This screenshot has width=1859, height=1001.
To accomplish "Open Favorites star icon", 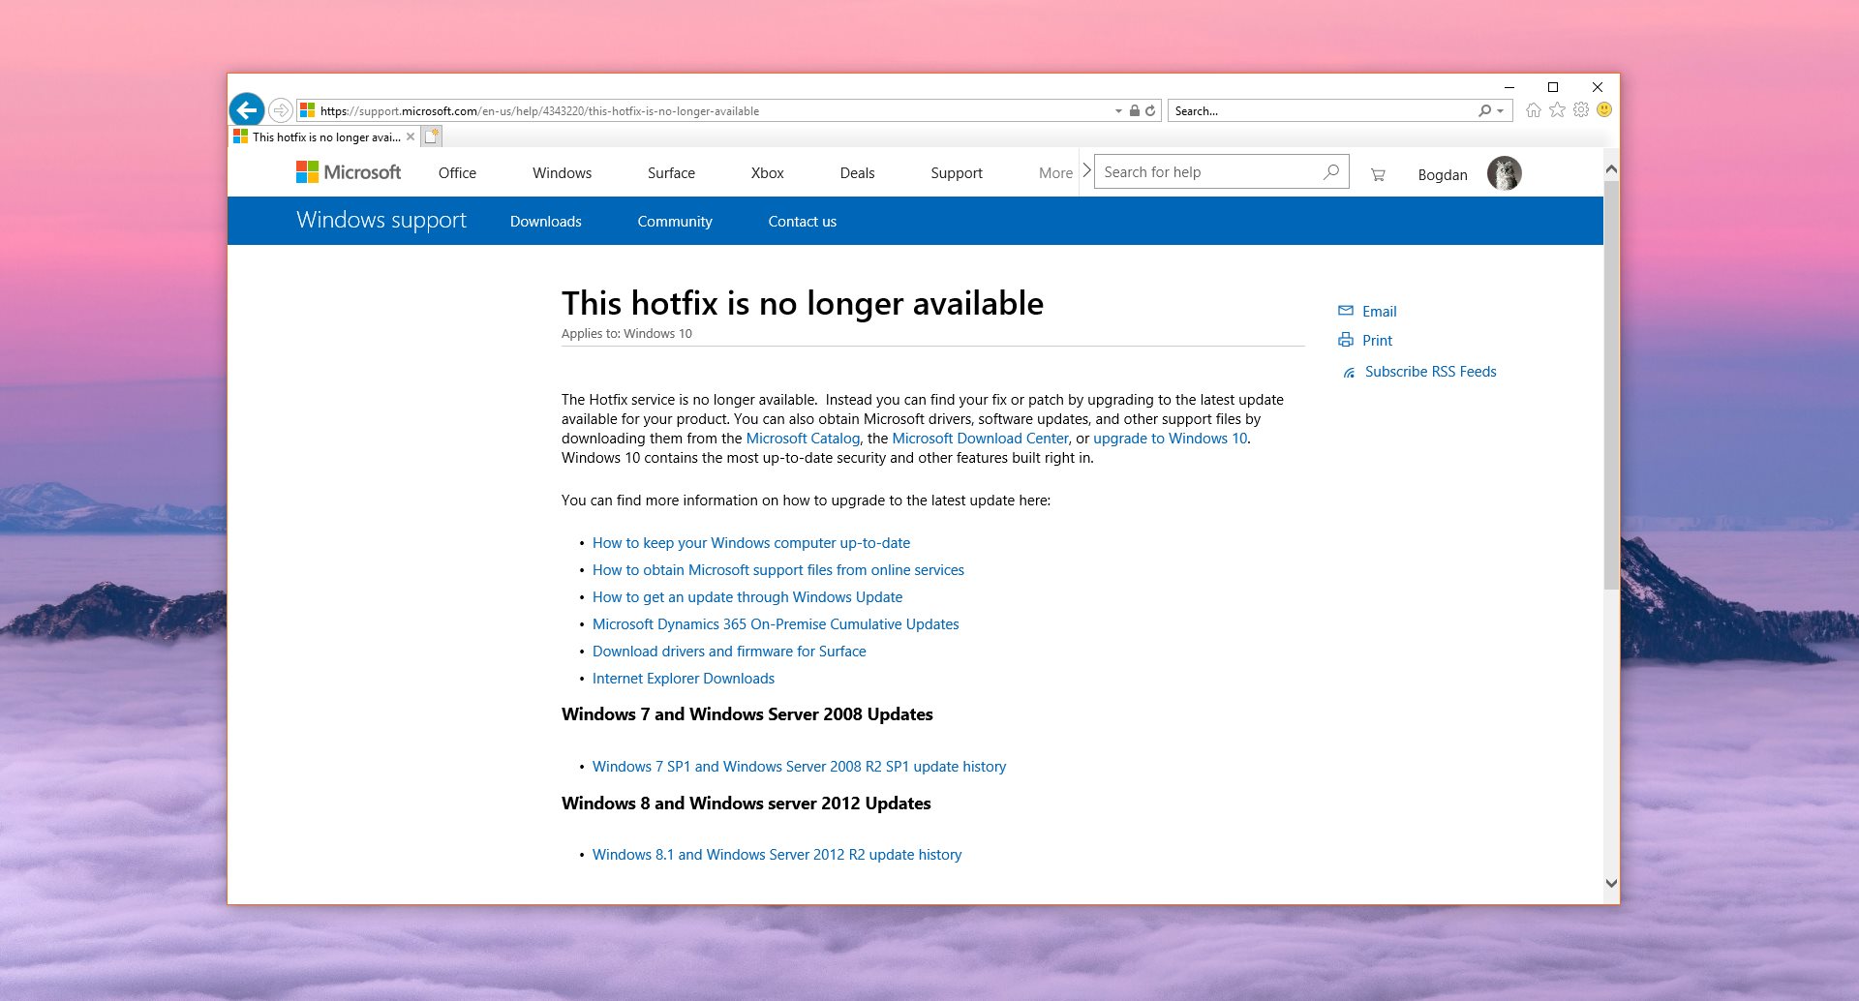I will [1557, 110].
